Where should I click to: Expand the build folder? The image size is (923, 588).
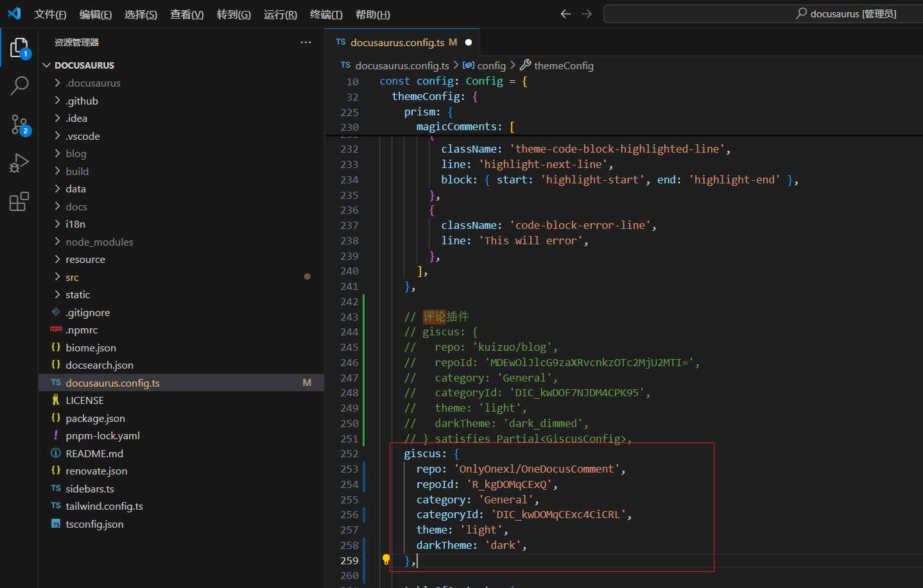[x=57, y=171]
